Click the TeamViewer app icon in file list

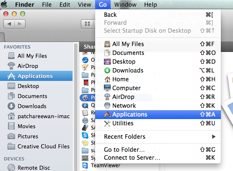(x=85, y=166)
